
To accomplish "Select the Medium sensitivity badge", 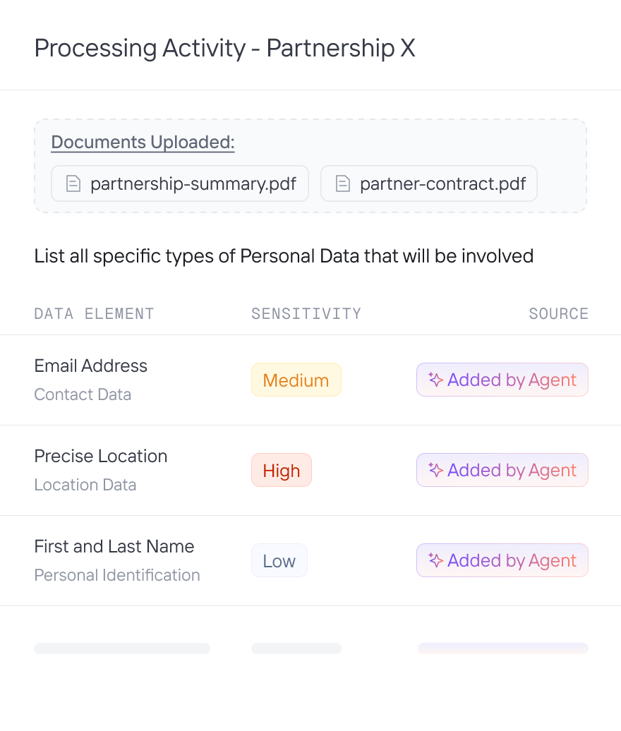I will [296, 380].
